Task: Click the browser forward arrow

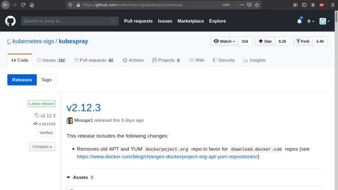Action: pos(14,5)
